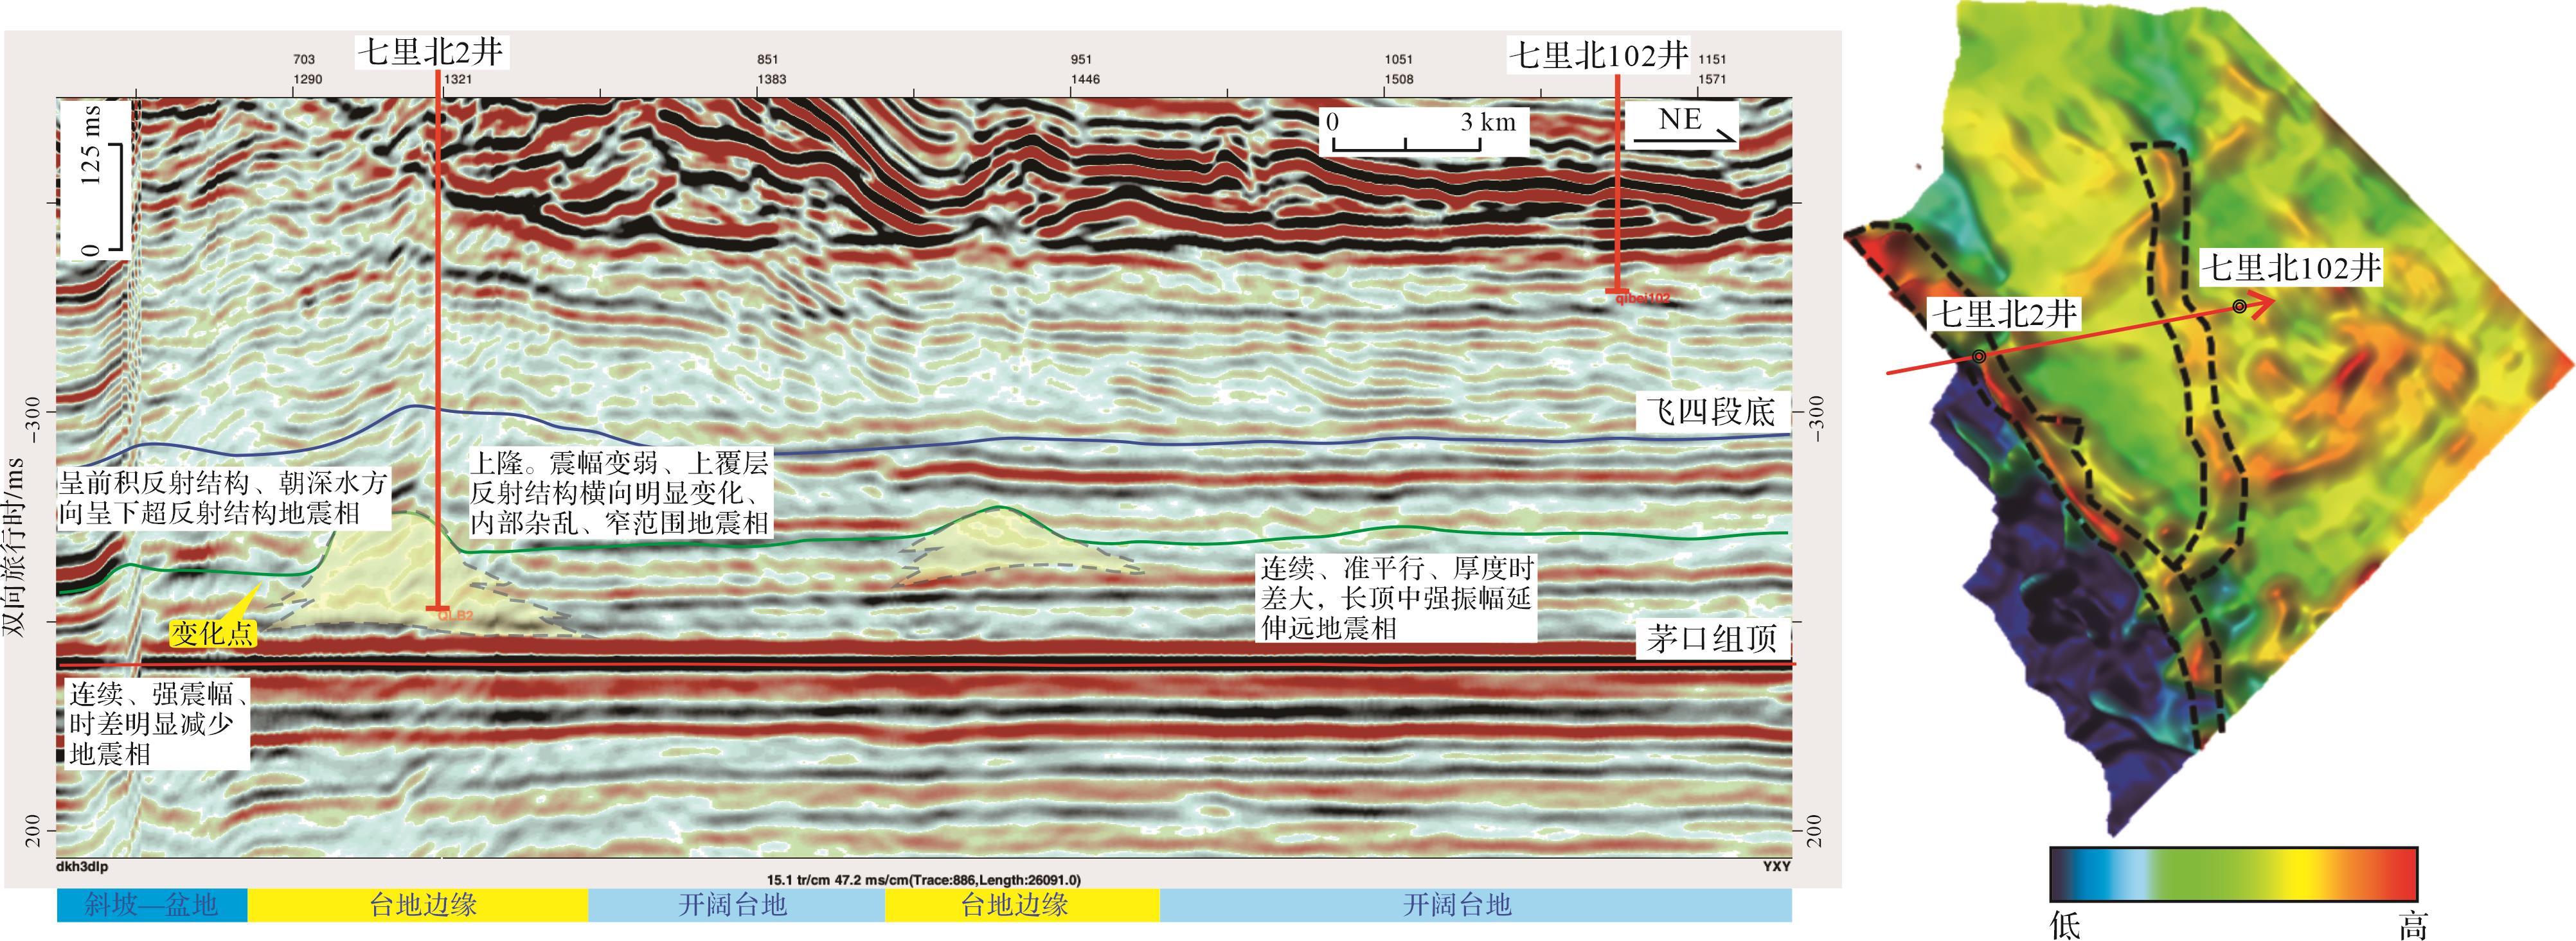Select the 斜坡—盆地 facies bar segment
This screenshot has height=941, width=2576.
[x=151, y=905]
